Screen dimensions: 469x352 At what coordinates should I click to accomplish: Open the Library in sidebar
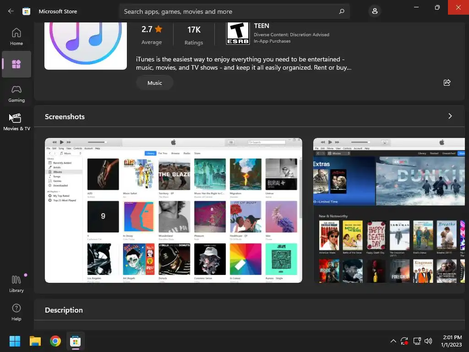point(16,284)
